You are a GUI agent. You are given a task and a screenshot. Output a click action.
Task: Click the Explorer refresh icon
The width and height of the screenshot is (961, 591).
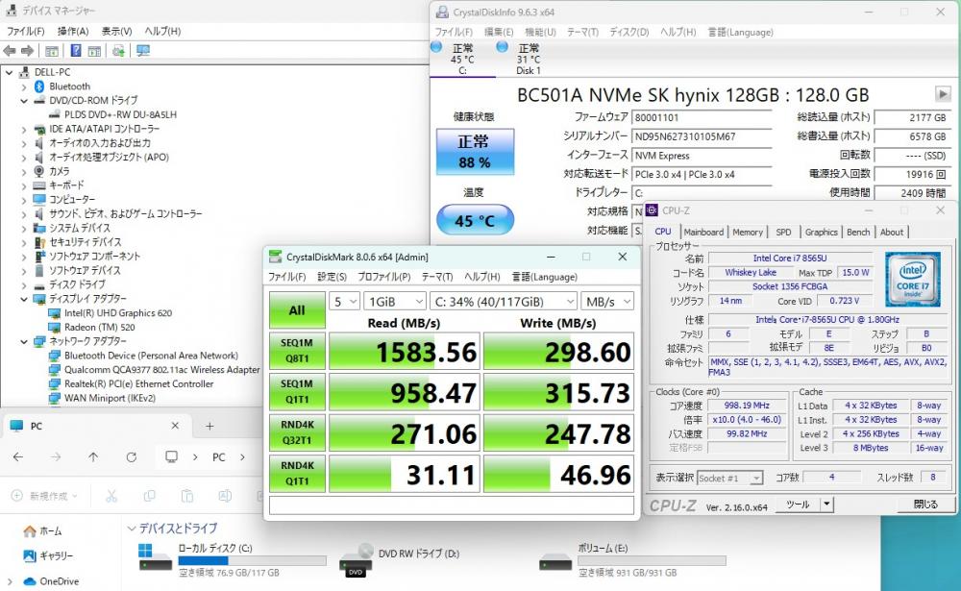click(131, 457)
